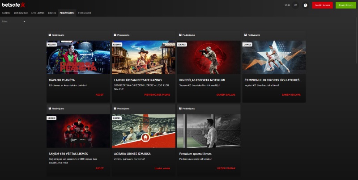Click KAZINO tag on Dāvanu Planēta banner
The width and height of the screenshot is (358, 180).
(x=52, y=44)
